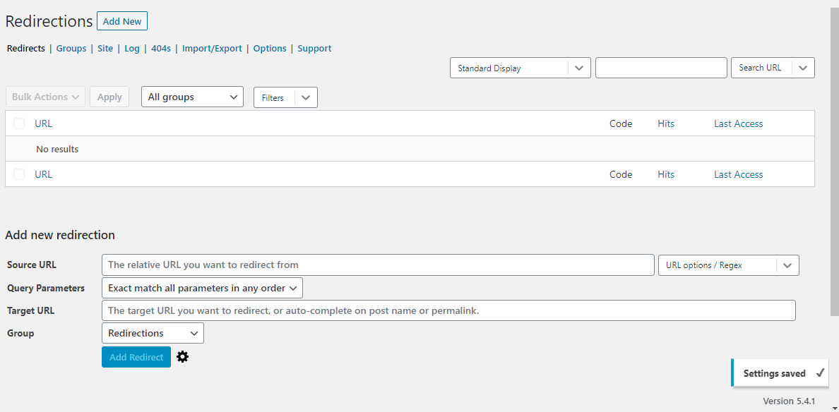Open the Bulk Actions dropdown

click(x=45, y=97)
